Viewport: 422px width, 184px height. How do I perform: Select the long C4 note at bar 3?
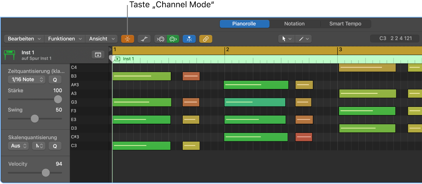tap(367, 67)
